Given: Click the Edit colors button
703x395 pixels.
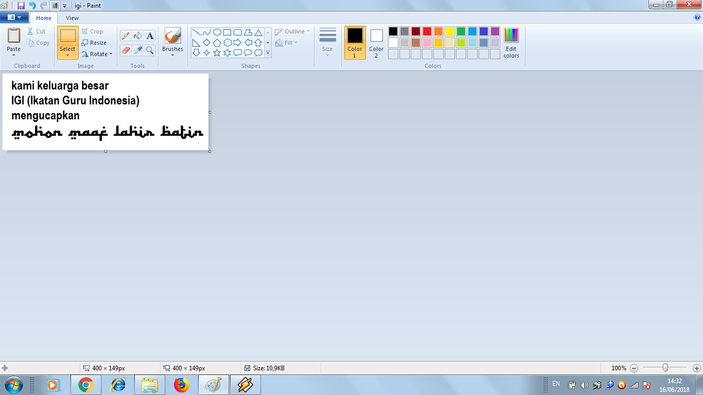Looking at the screenshot, I should click(511, 43).
